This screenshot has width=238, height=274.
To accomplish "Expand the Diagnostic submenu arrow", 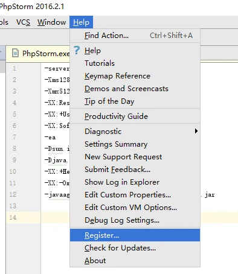I will tap(196, 131).
